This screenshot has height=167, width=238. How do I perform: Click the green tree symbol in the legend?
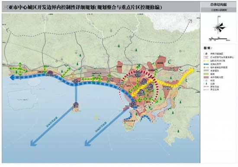pos(206,83)
